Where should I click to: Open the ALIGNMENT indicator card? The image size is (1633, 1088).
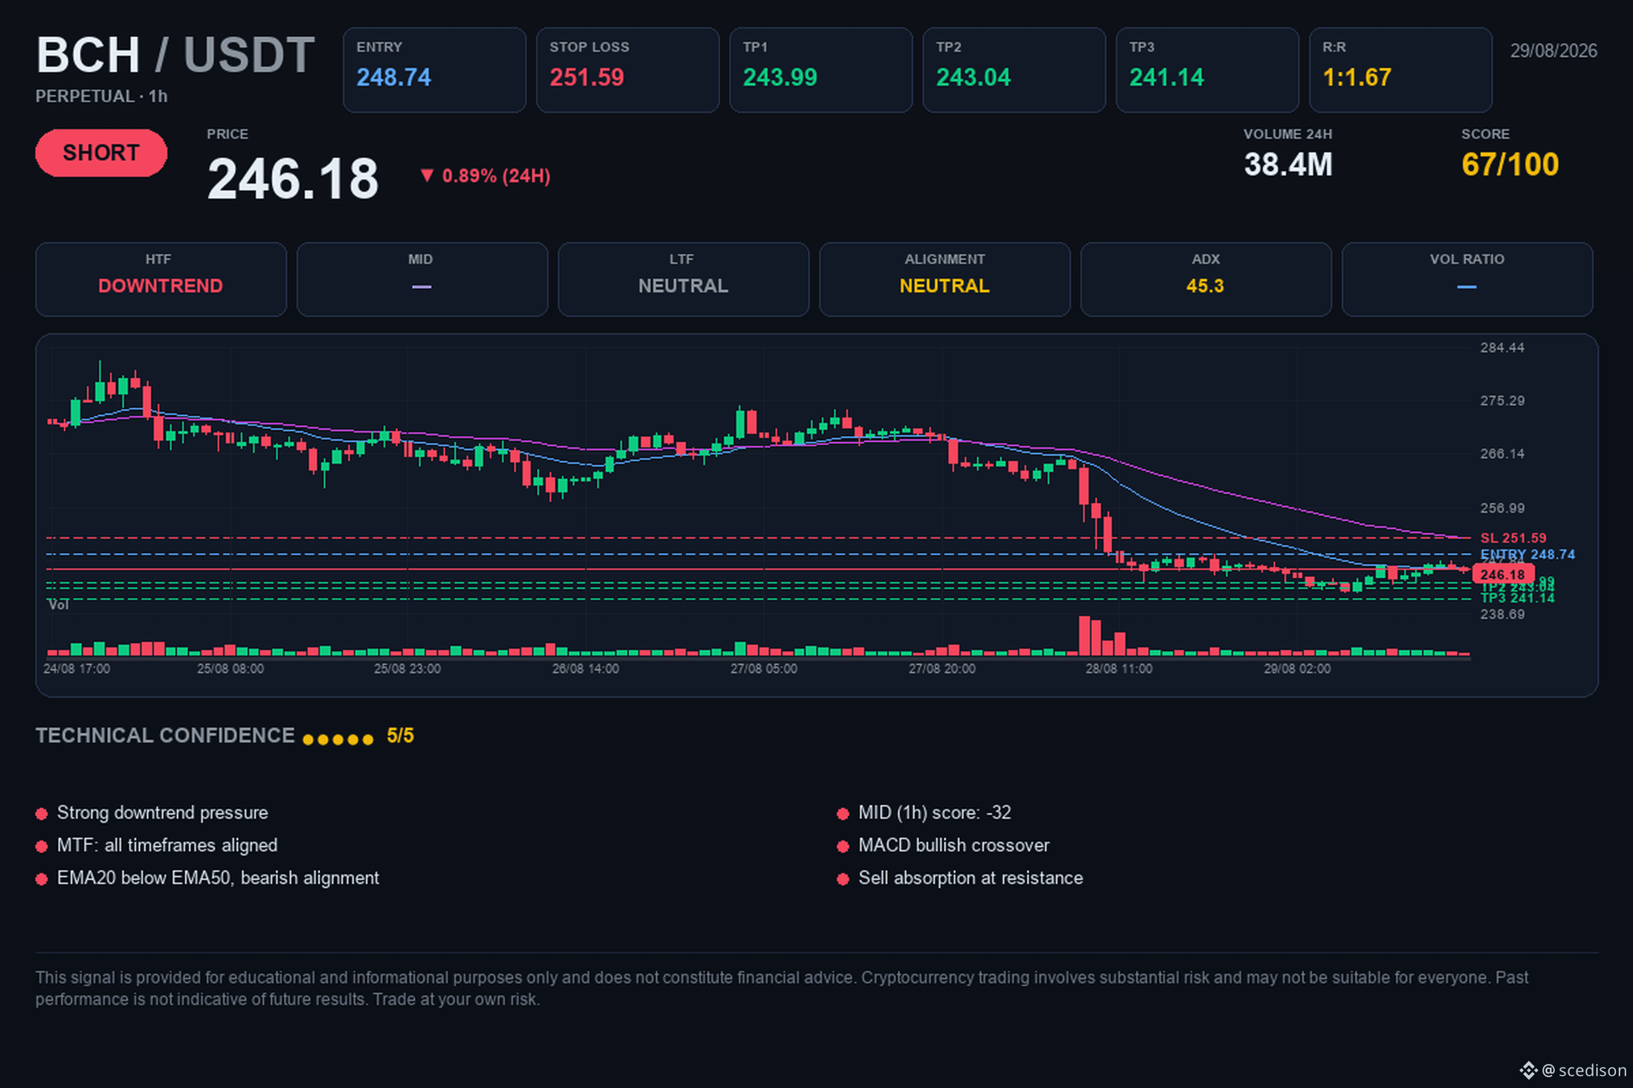tap(945, 279)
